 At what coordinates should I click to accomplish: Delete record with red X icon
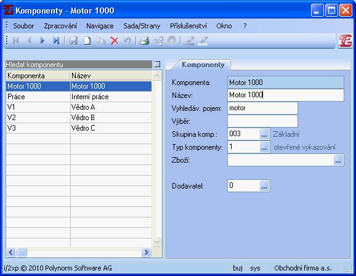coord(114,41)
